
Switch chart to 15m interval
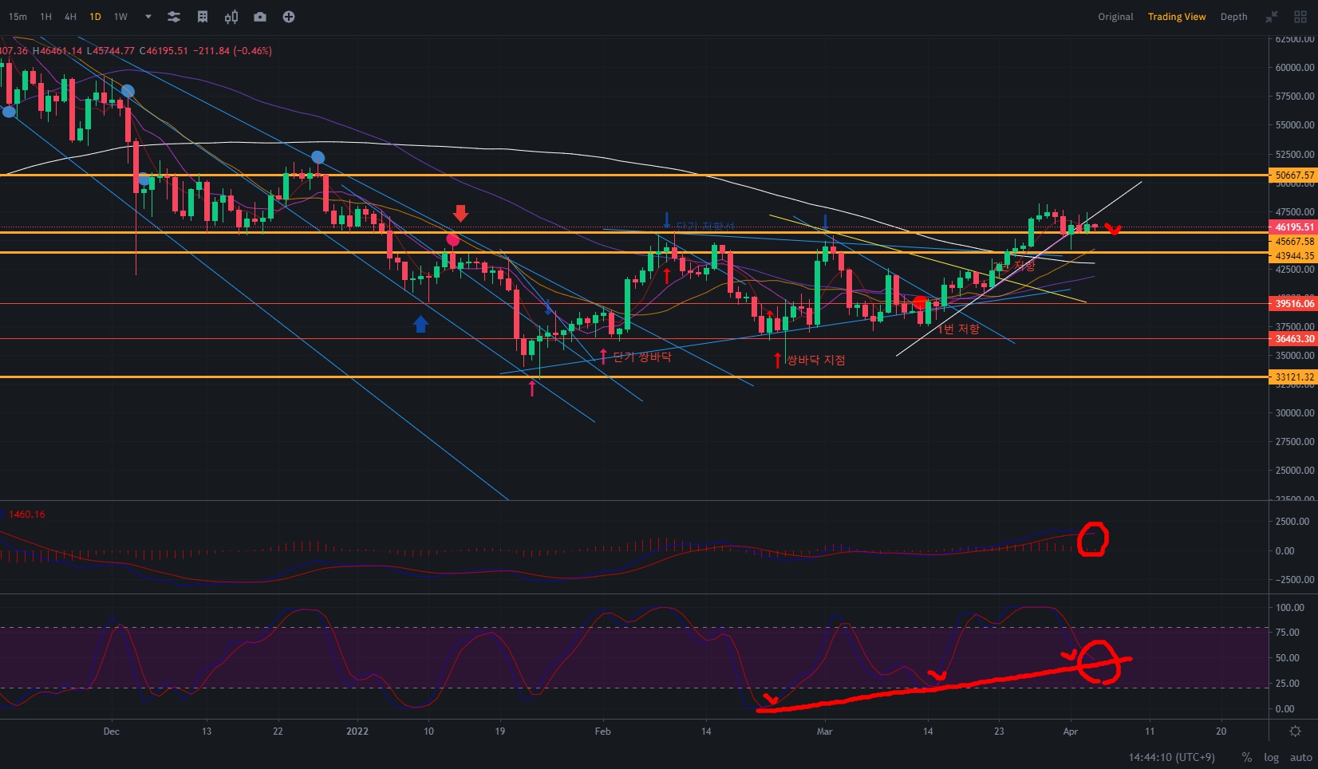tap(18, 17)
